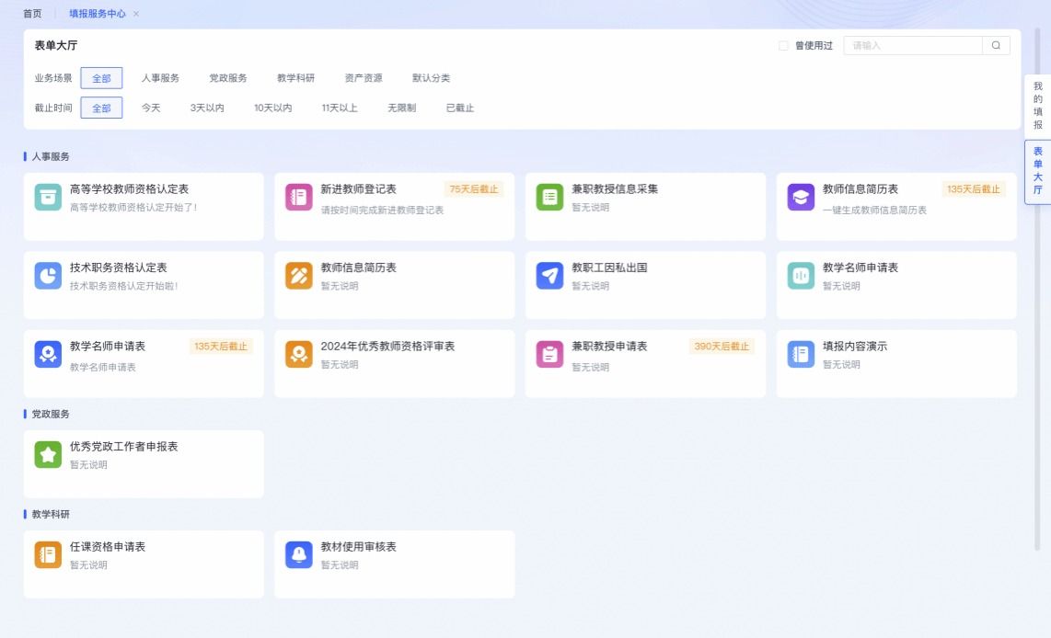The width and height of the screenshot is (1051, 638).
Task: Click the green star icon for 优秀党政工作者申报表
Action: (48, 455)
